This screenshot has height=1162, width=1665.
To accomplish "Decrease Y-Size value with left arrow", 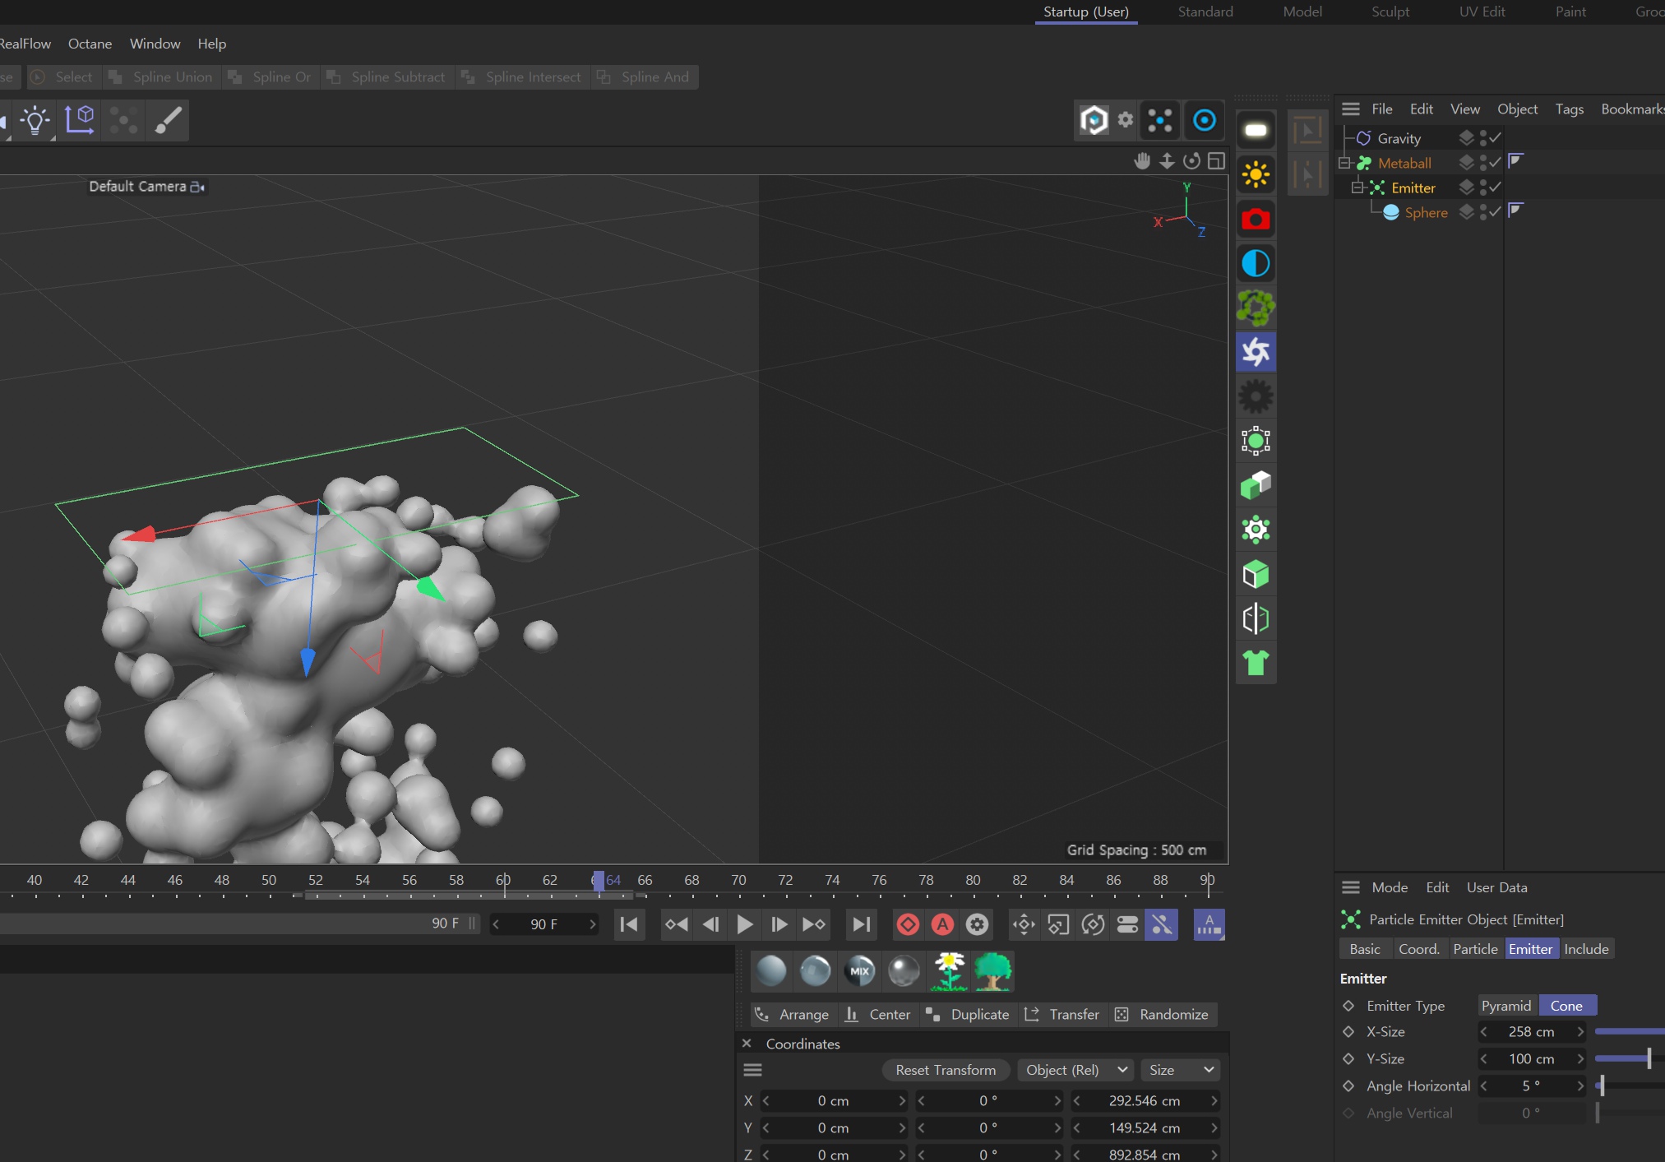I will pyautogui.click(x=1484, y=1058).
